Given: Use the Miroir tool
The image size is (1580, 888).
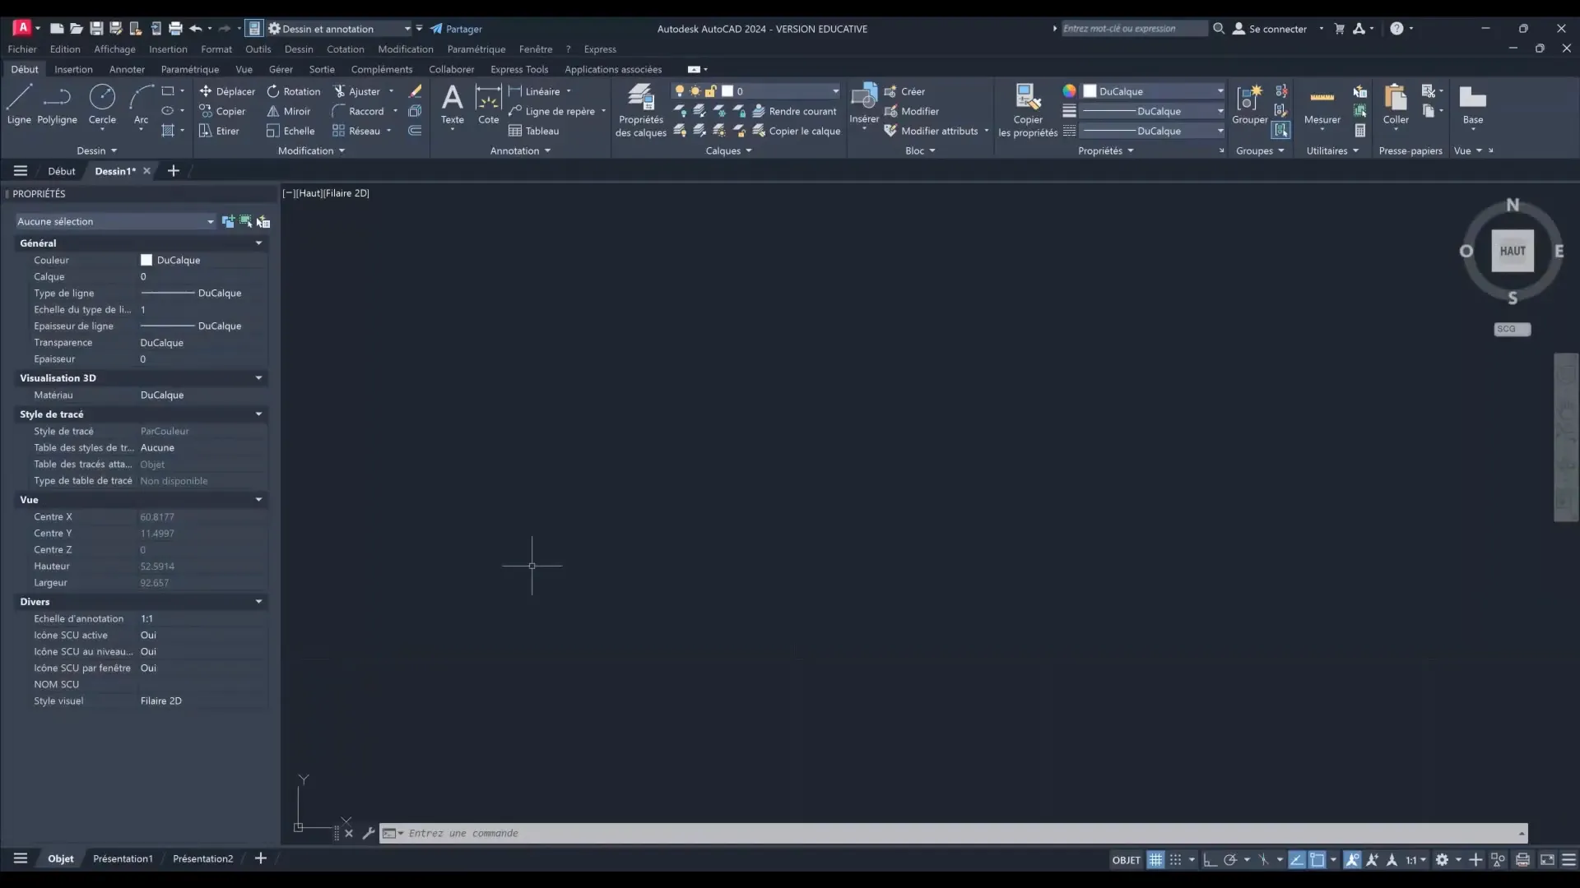Looking at the screenshot, I should pos(289,111).
